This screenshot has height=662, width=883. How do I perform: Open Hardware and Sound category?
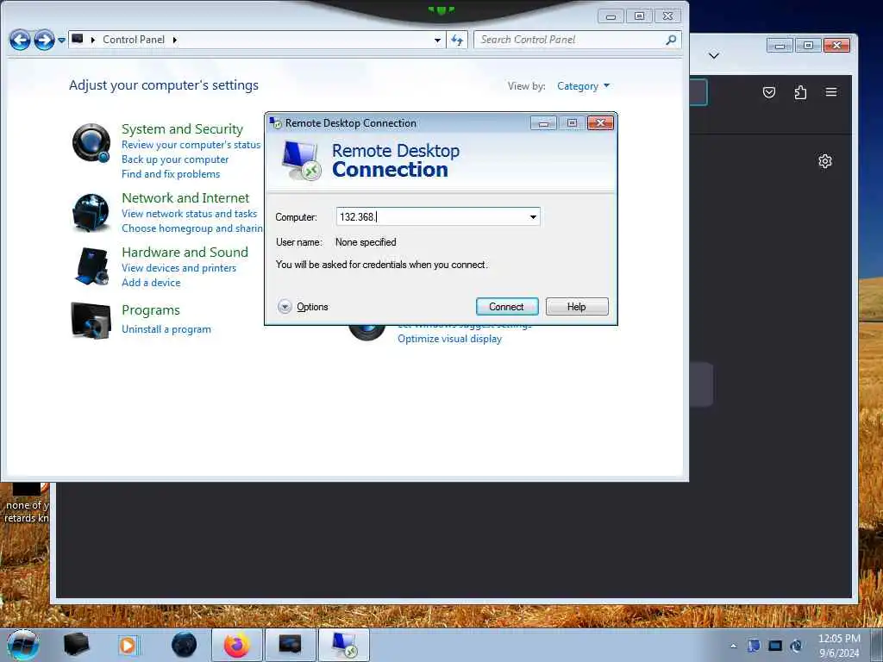pos(185,253)
